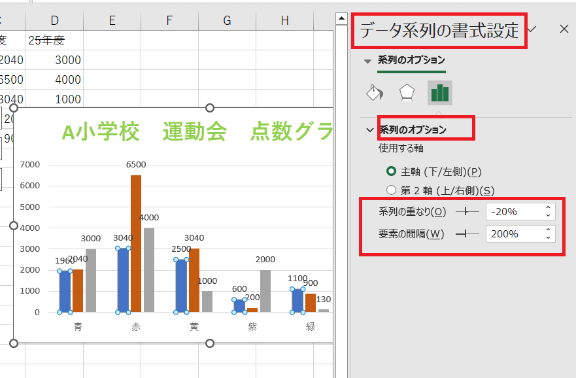
Task: Decrease 要素の間隔 with down spinner
Action: [x=549, y=237]
